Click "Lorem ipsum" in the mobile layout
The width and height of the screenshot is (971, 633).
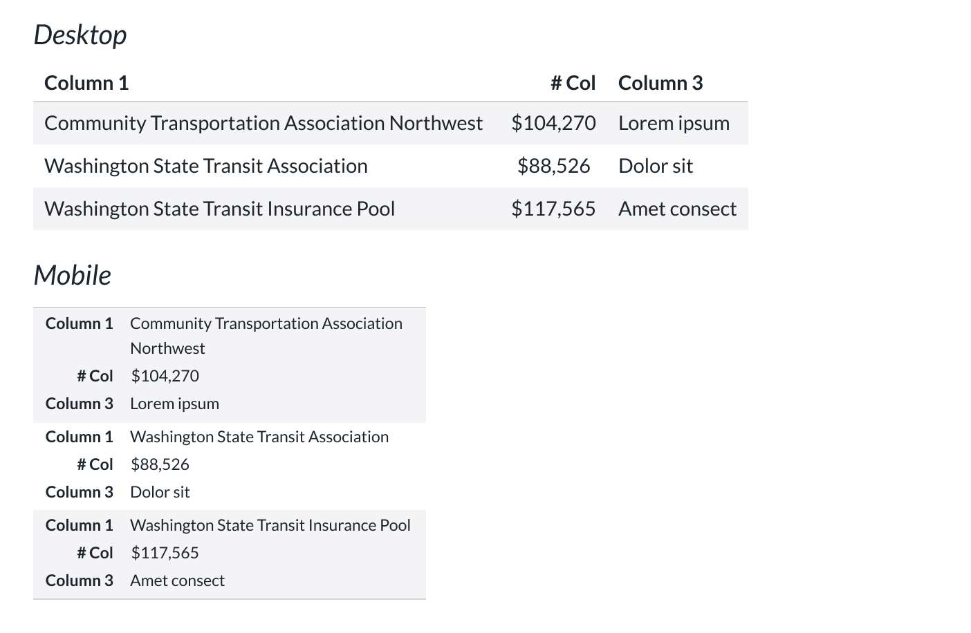click(175, 404)
